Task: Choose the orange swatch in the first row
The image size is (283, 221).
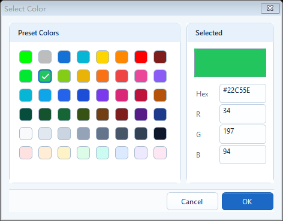Action: [x=122, y=57]
